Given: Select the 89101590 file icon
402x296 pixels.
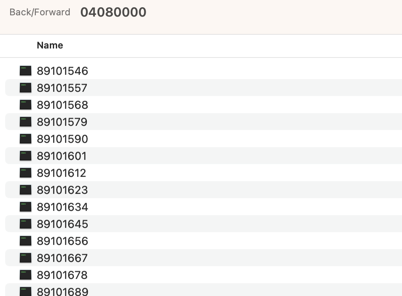Looking at the screenshot, I should (26, 139).
